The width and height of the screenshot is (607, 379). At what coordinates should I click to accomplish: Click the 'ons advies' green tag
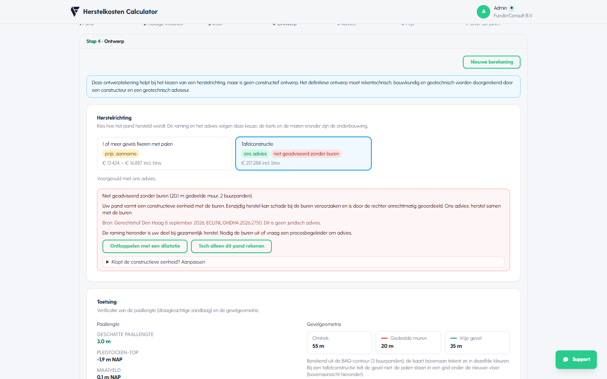255,154
